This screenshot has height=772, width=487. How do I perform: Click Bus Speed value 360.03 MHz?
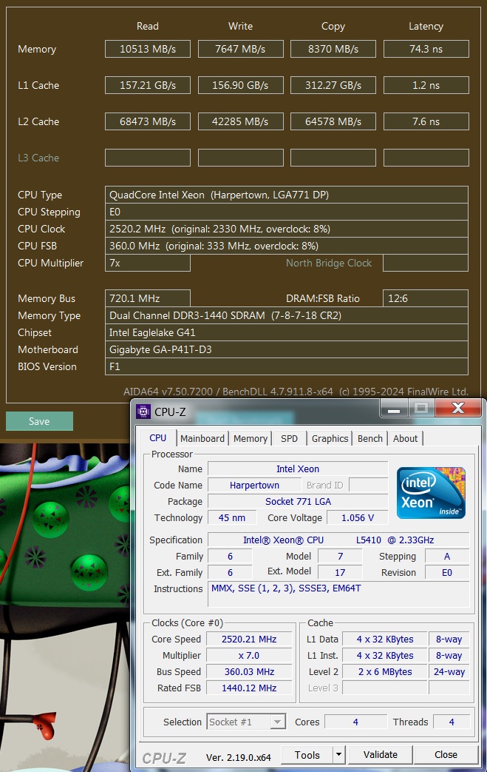249,671
